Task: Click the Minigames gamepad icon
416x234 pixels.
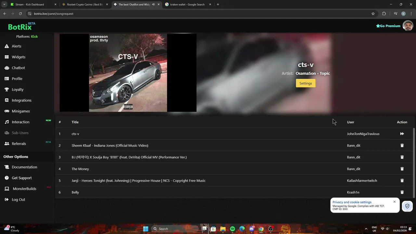Action: 6,111
